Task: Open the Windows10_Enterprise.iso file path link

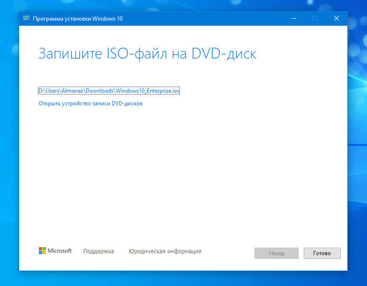Action: pos(109,91)
